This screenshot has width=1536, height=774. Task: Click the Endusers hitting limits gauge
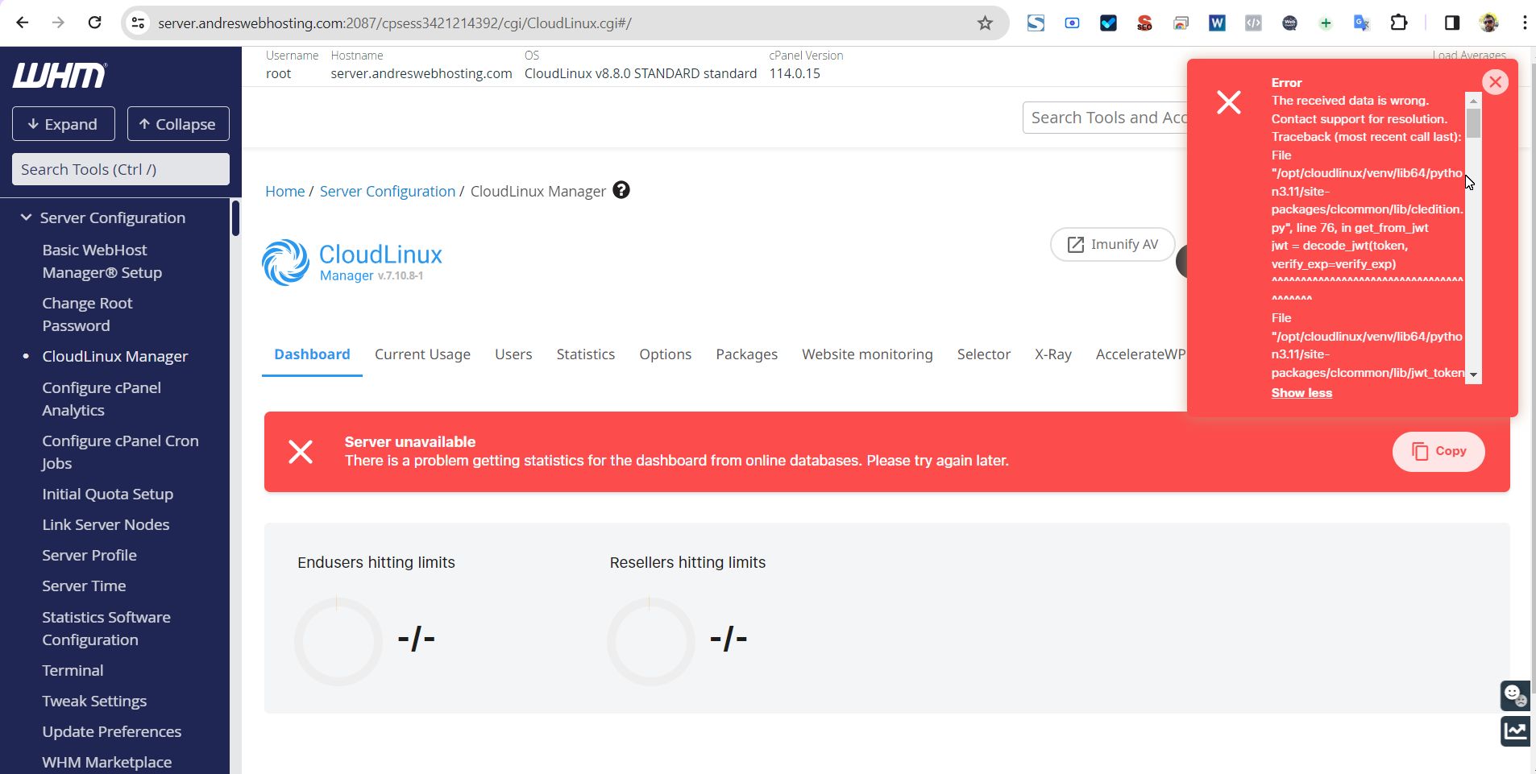[x=338, y=641]
